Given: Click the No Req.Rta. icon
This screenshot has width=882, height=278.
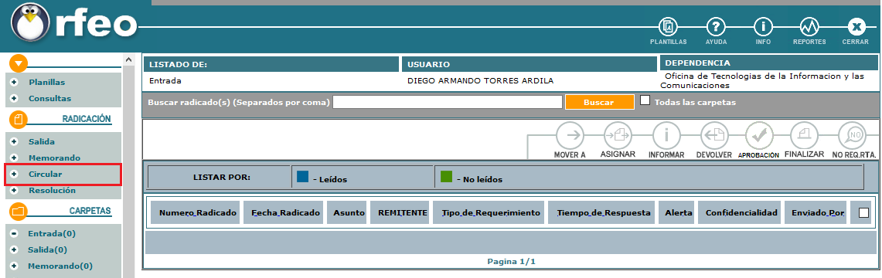Looking at the screenshot, I should (x=852, y=135).
